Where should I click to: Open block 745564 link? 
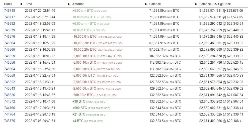tap(9, 69)
